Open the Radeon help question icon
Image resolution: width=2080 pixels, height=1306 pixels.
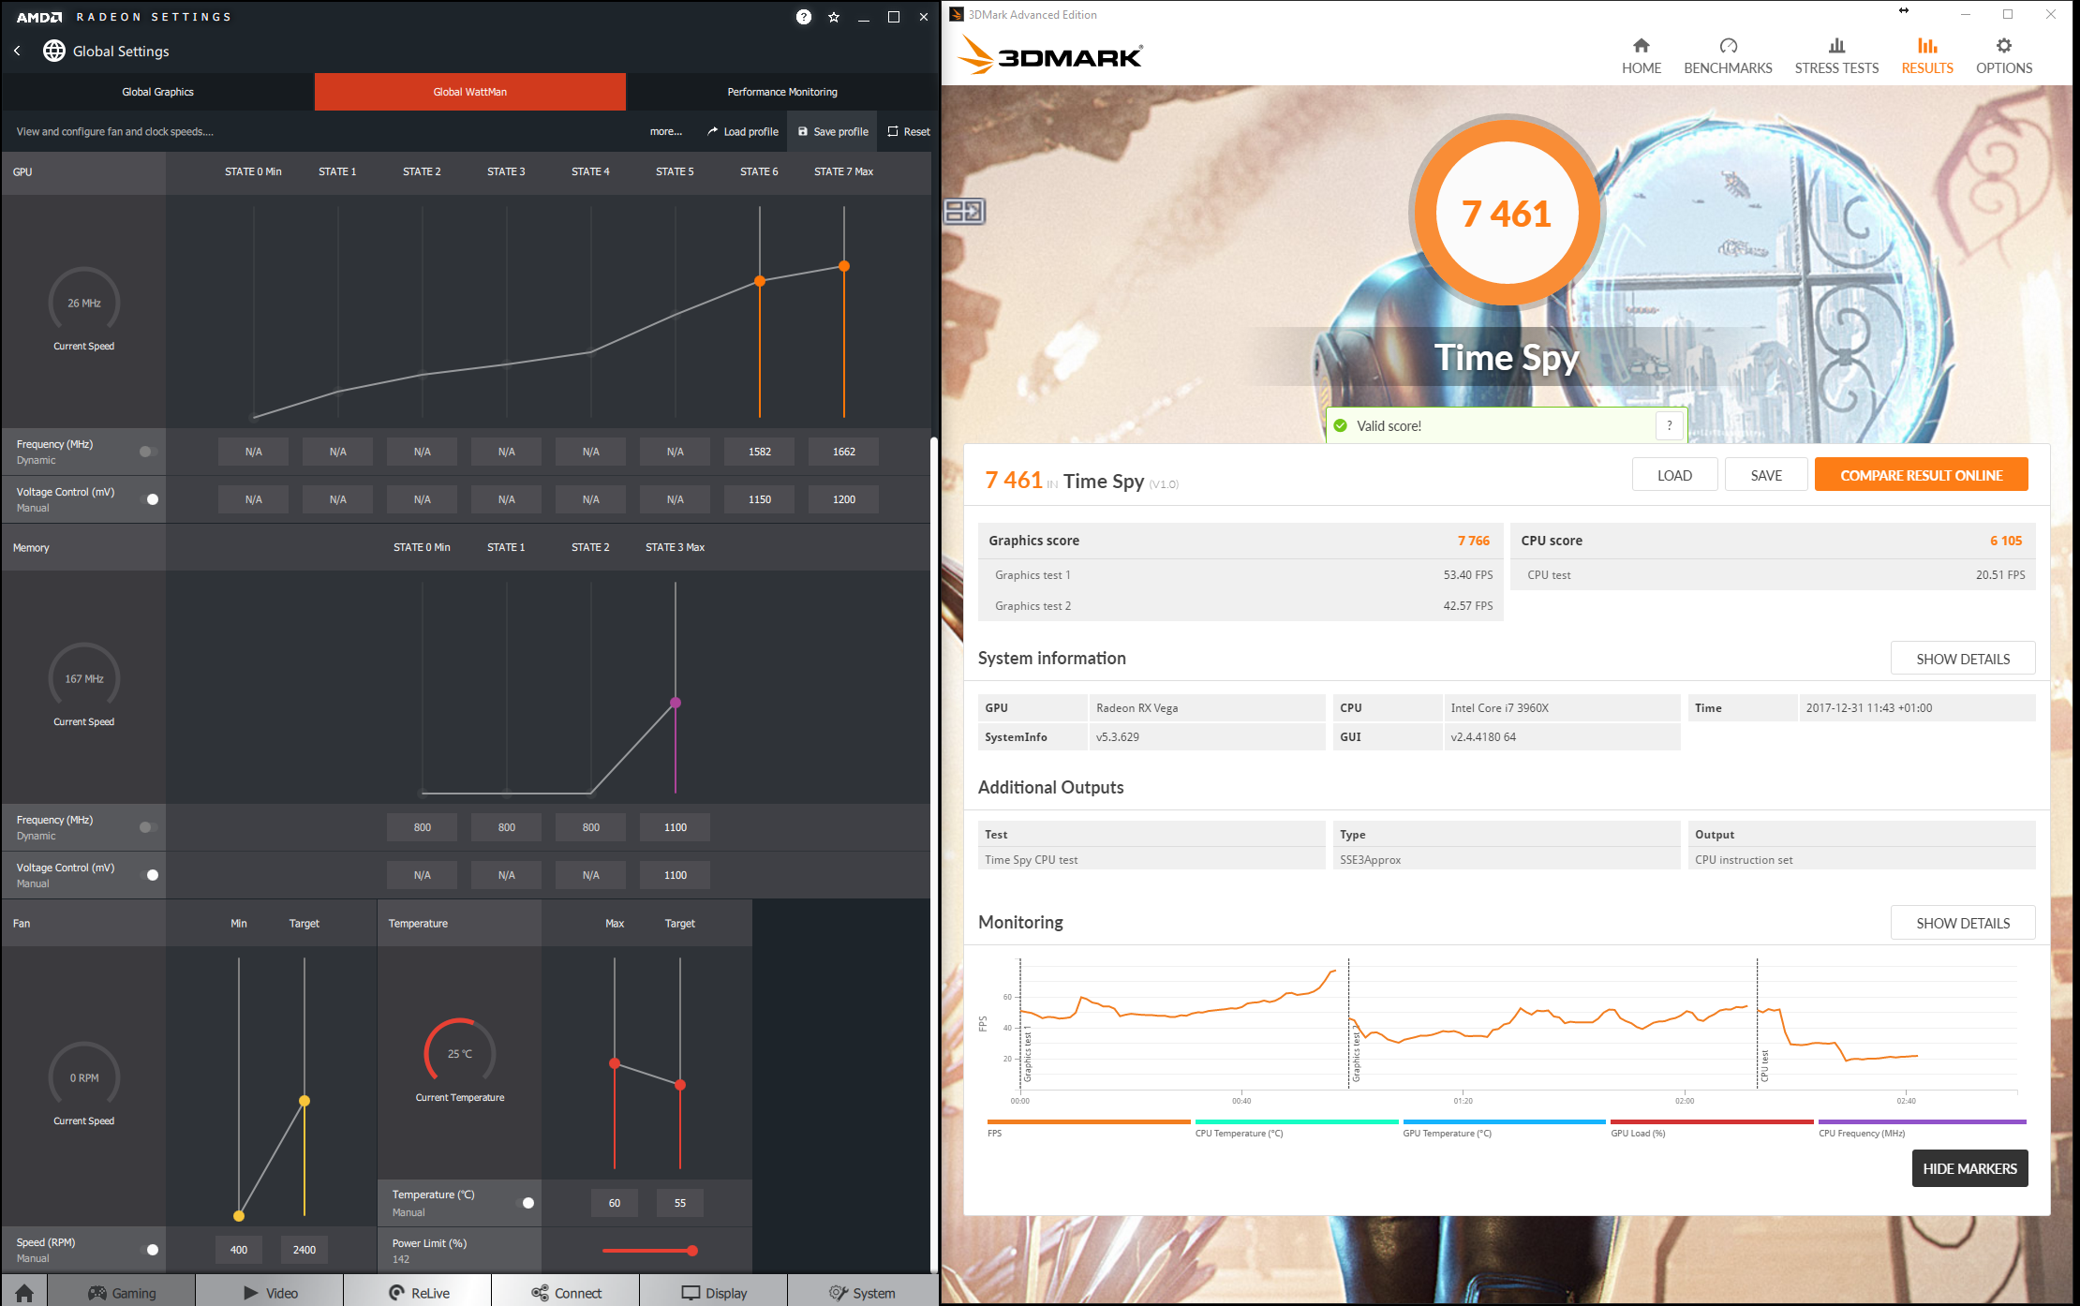(x=803, y=17)
